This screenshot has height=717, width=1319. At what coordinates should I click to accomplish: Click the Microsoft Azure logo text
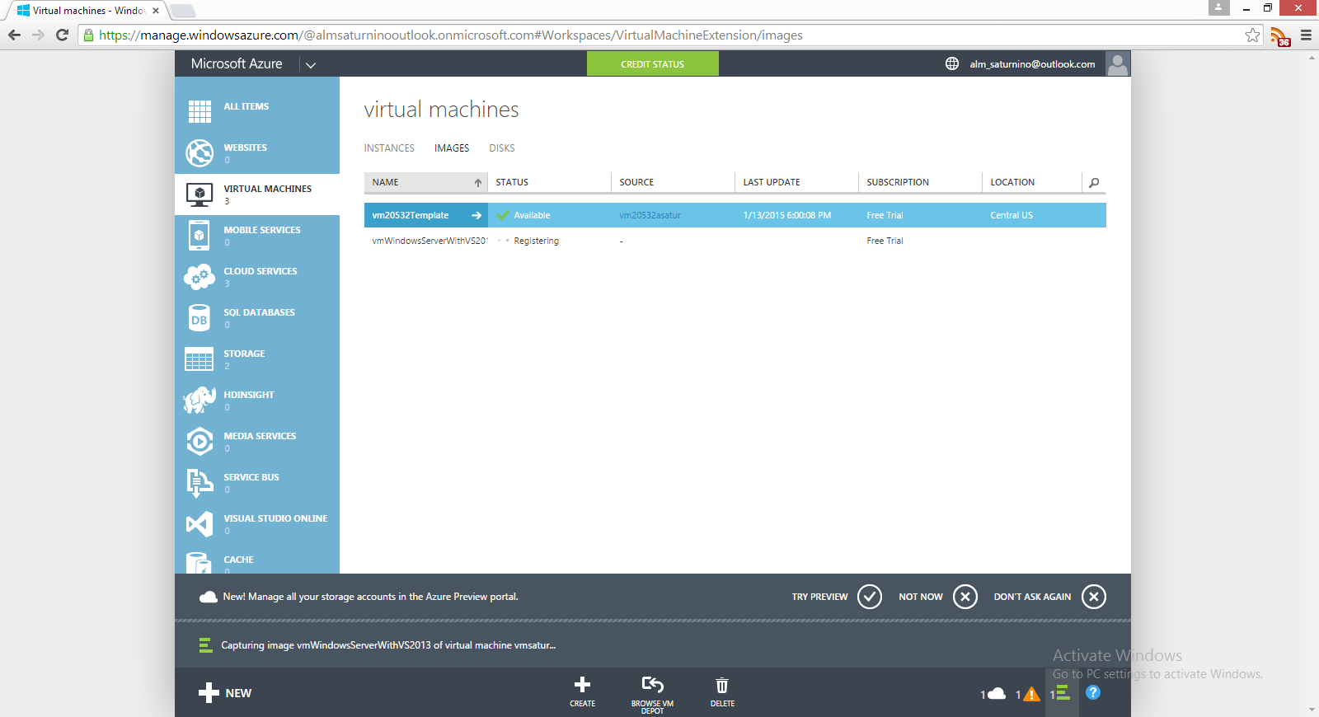[x=237, y=63]
